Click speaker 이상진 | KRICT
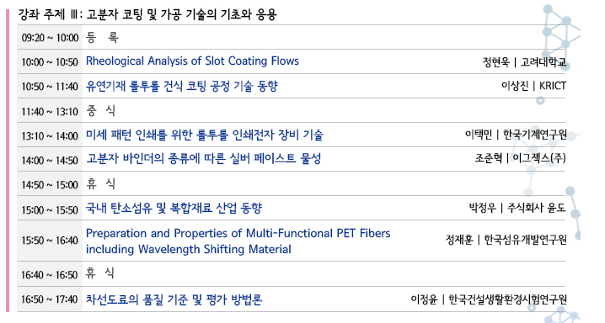The width and height of the screenshot is (605, 323). [x=533, y=86]
